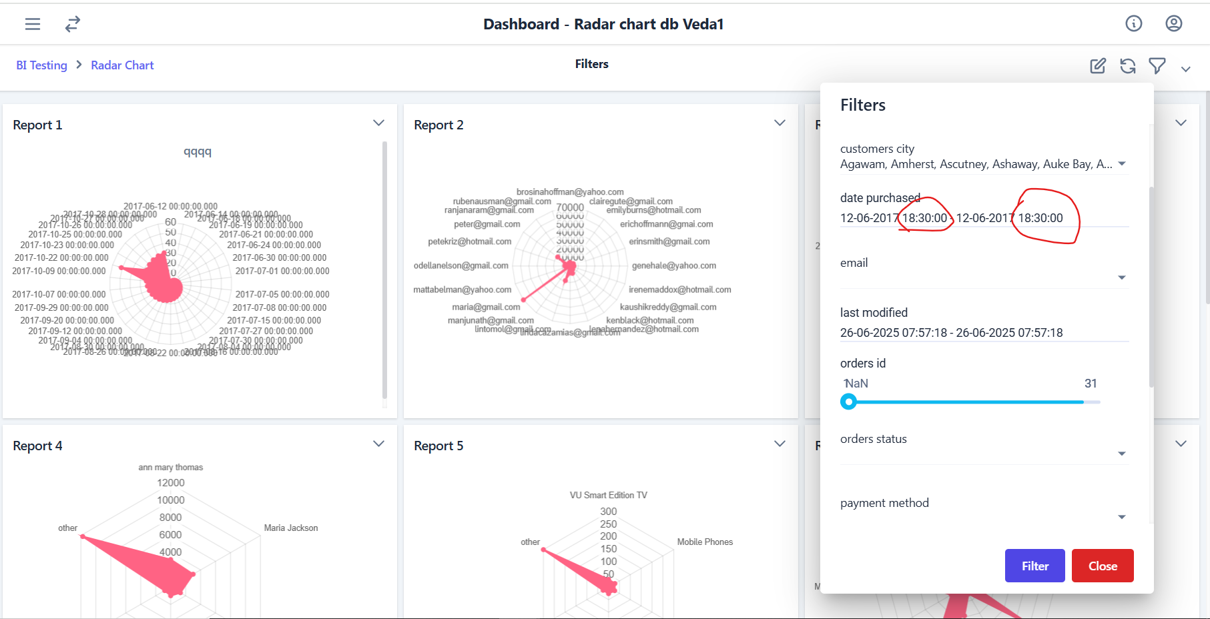Open the Radar Chart breadcrumb link

tap(122, 65)
